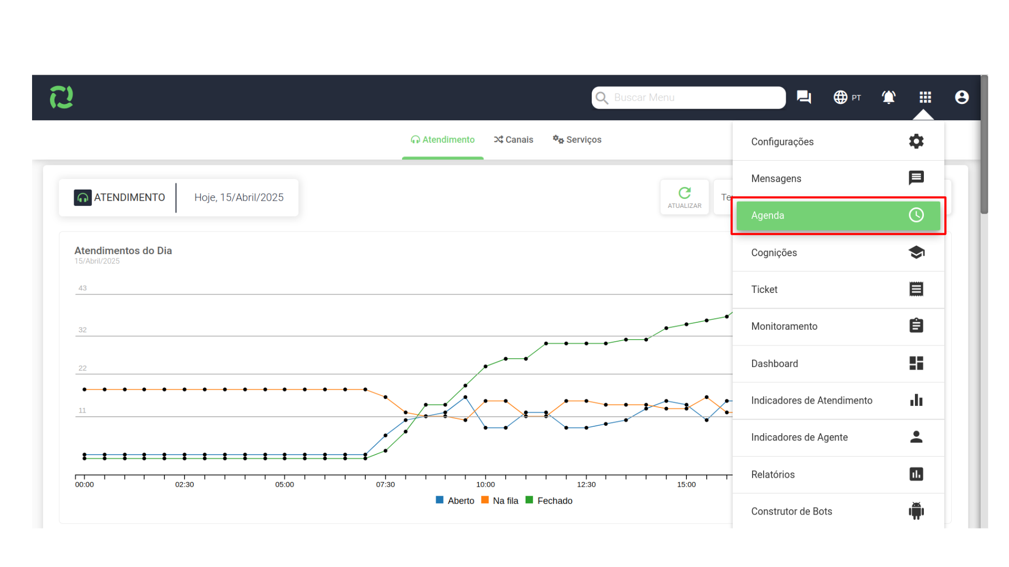
Task: Open the chat conversations icon
Action: (x=804, y=97)
